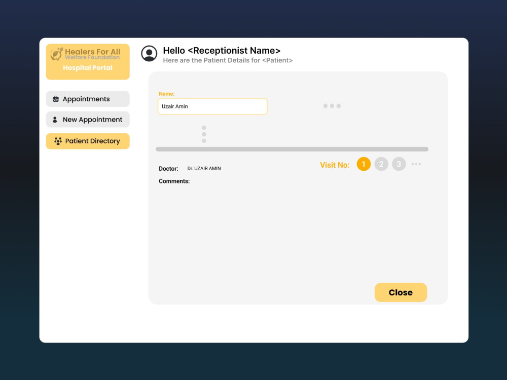The height and width of the screenshot is (380, 507).
Task: Click the Comments label
Action: pyautogui.click(x=174, y=181)
